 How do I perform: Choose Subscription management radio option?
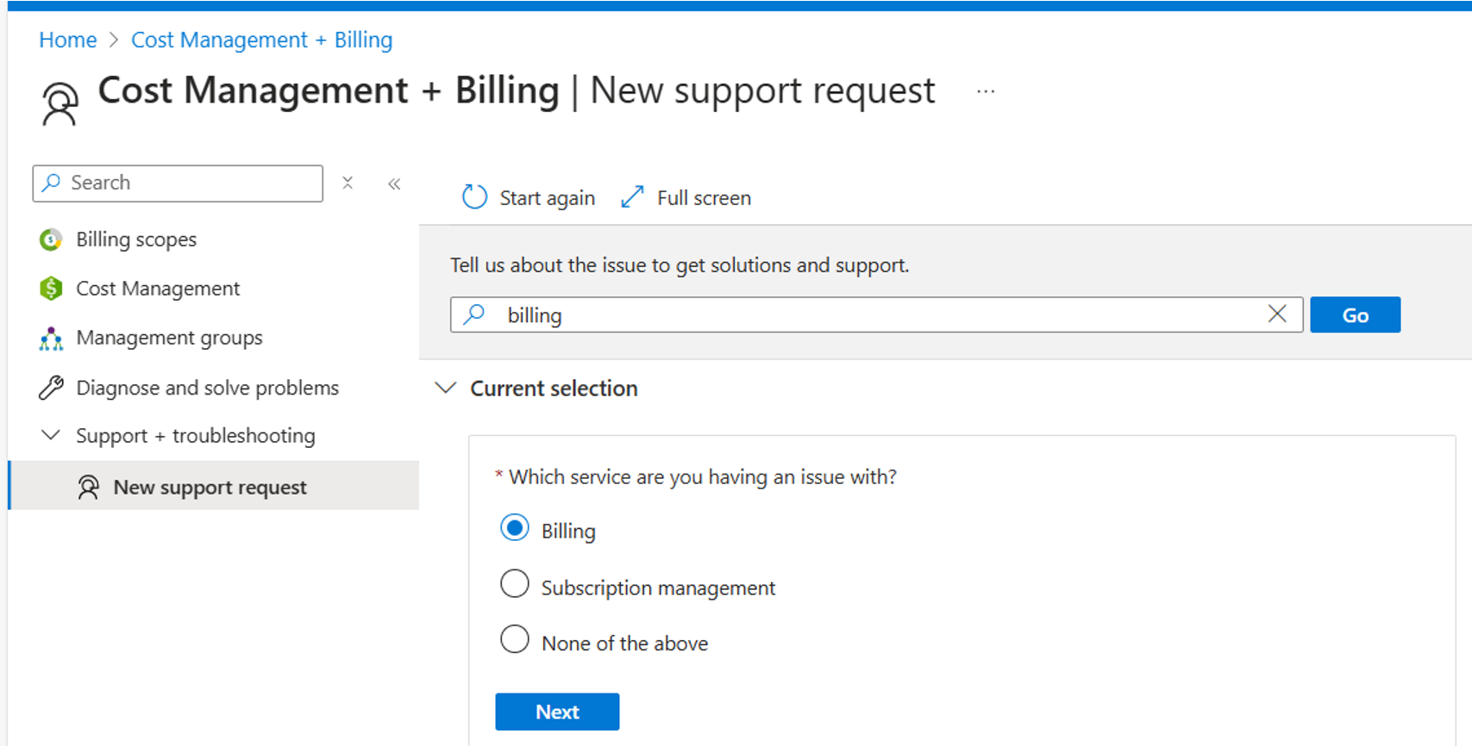tap(515, 585)
